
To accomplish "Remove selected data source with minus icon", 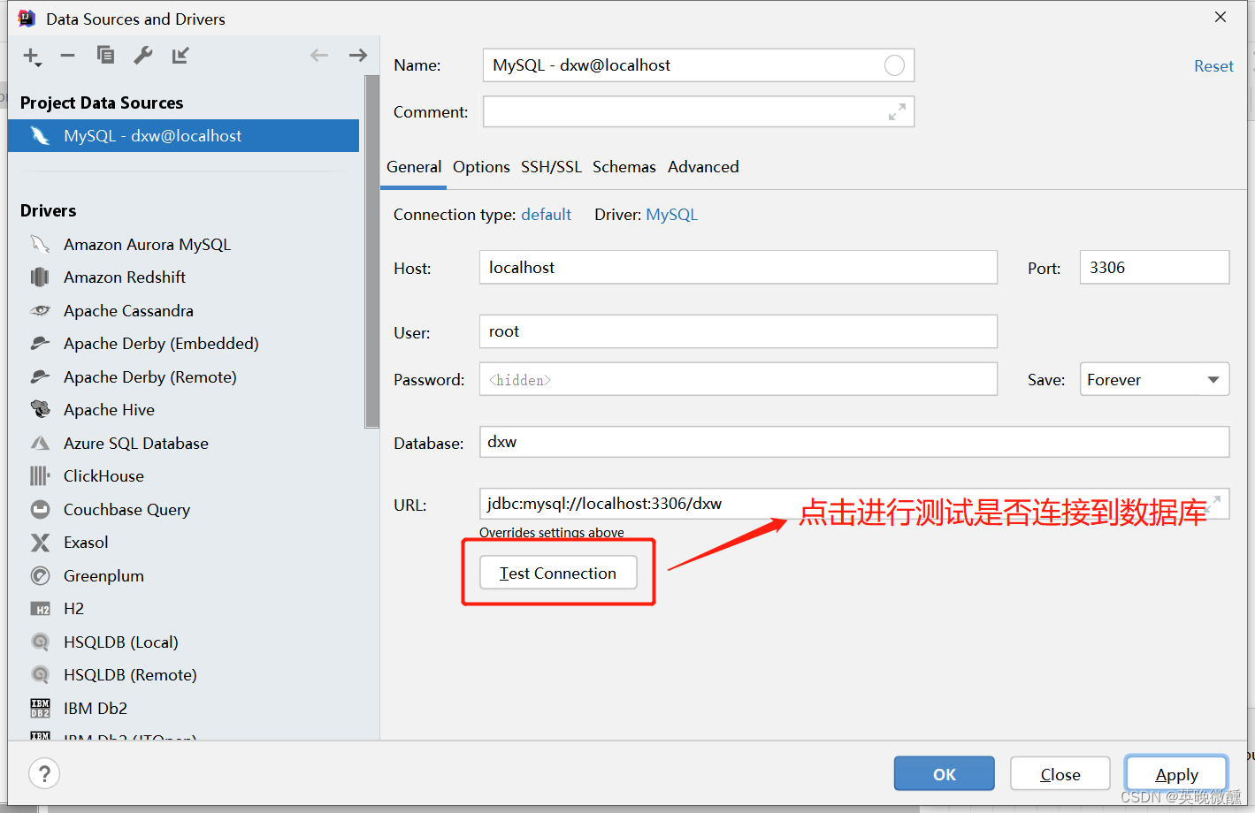I will (68, 56).
